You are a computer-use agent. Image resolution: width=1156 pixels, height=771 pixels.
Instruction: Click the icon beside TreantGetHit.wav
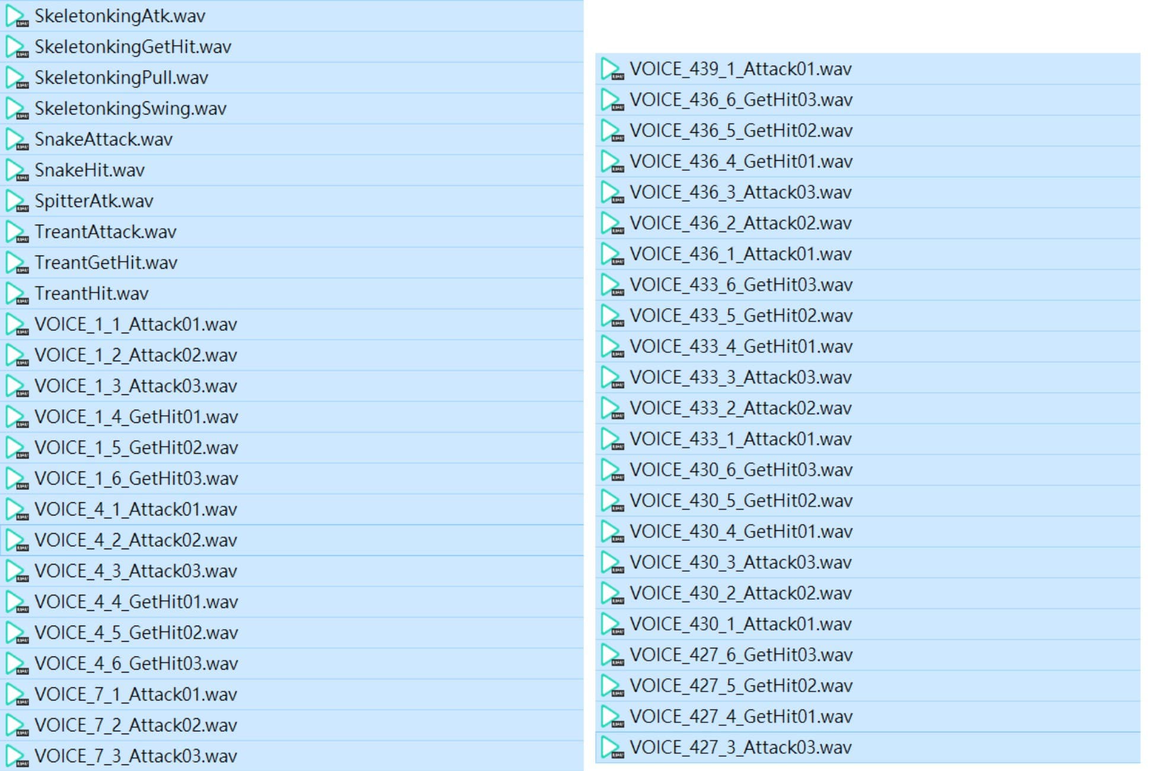(17, 263)
